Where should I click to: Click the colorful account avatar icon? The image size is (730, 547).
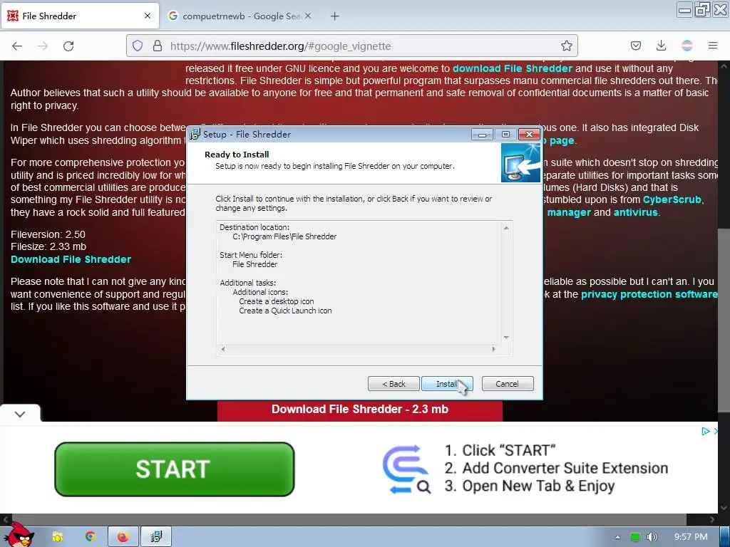pyautogui.click(x=687, y=46)
